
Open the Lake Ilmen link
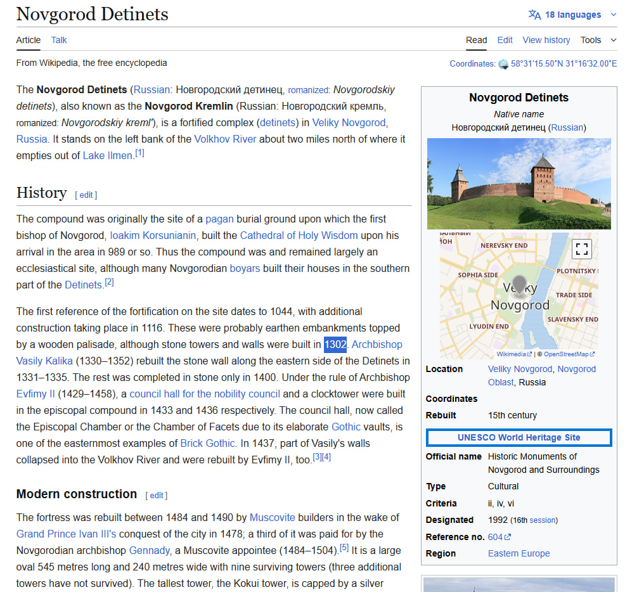107,156
